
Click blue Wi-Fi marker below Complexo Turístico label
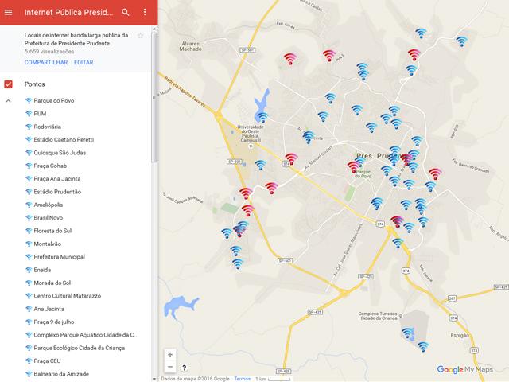pos(407,333)
